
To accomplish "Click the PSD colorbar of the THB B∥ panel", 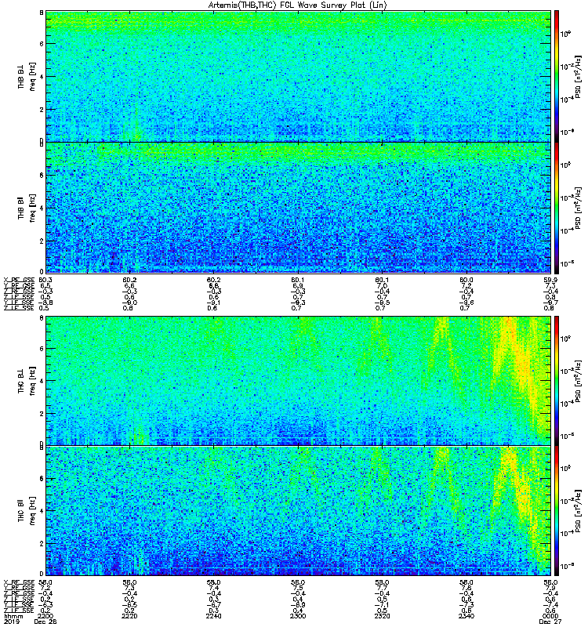I will [556, 208].
